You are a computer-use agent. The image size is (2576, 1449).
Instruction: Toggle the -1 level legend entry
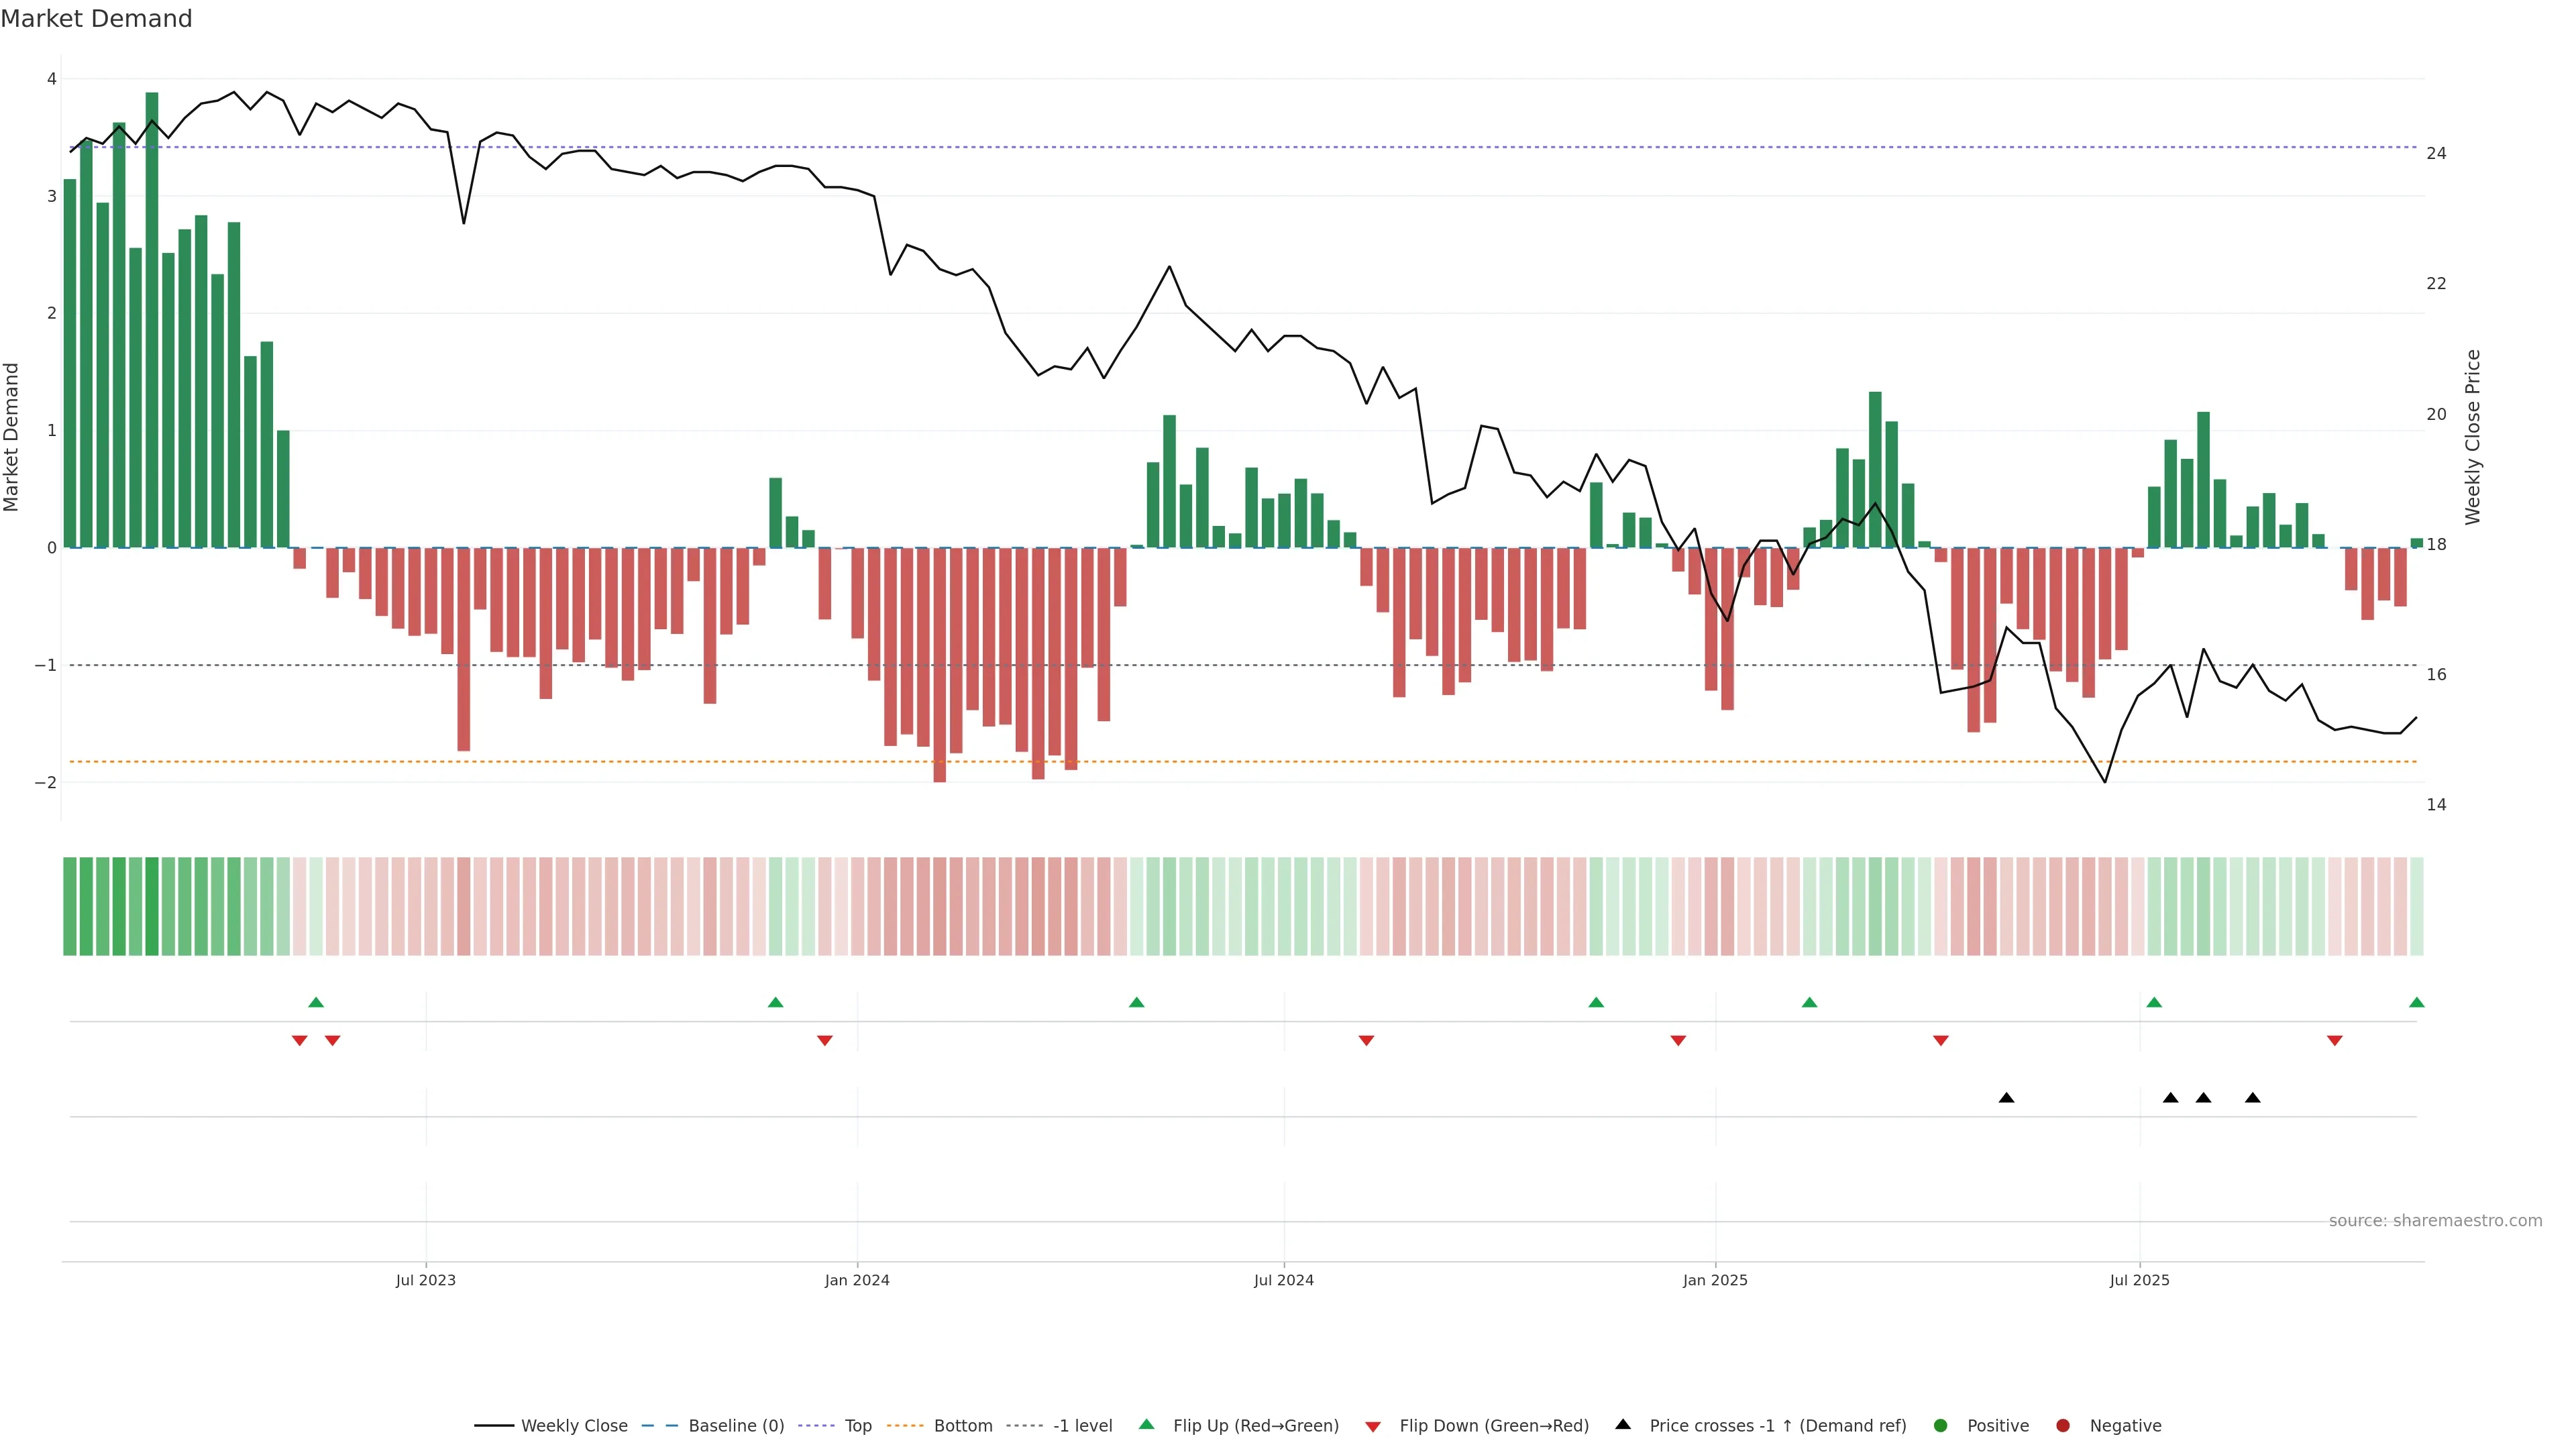coord(1082,1425)
